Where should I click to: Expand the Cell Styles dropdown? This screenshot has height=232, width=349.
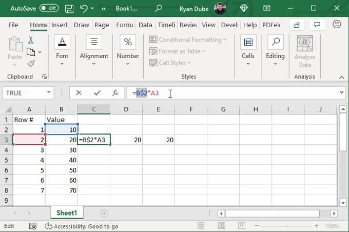point(170,63)
